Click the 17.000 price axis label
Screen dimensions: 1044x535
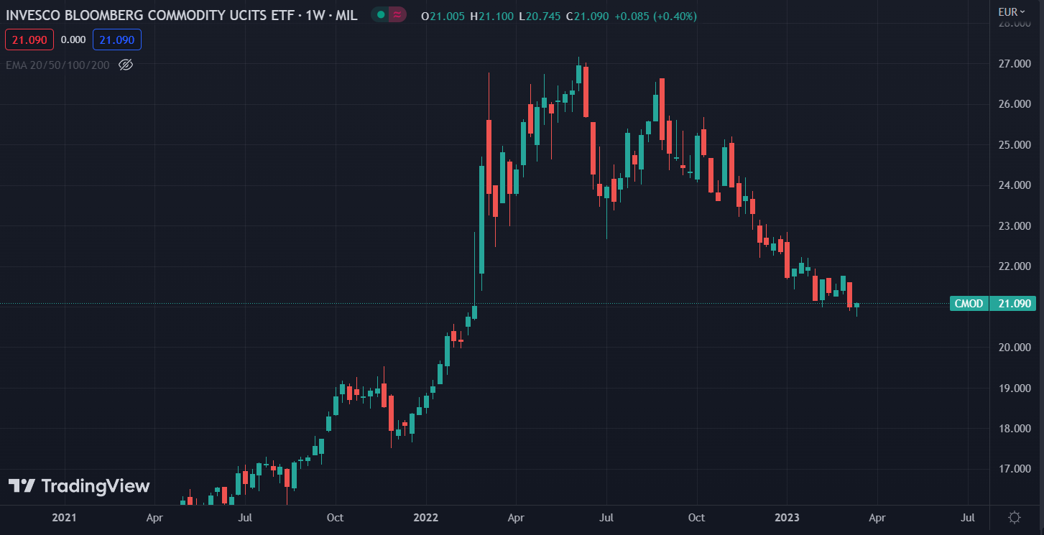pyautogui.click(x=1015, y=470)
